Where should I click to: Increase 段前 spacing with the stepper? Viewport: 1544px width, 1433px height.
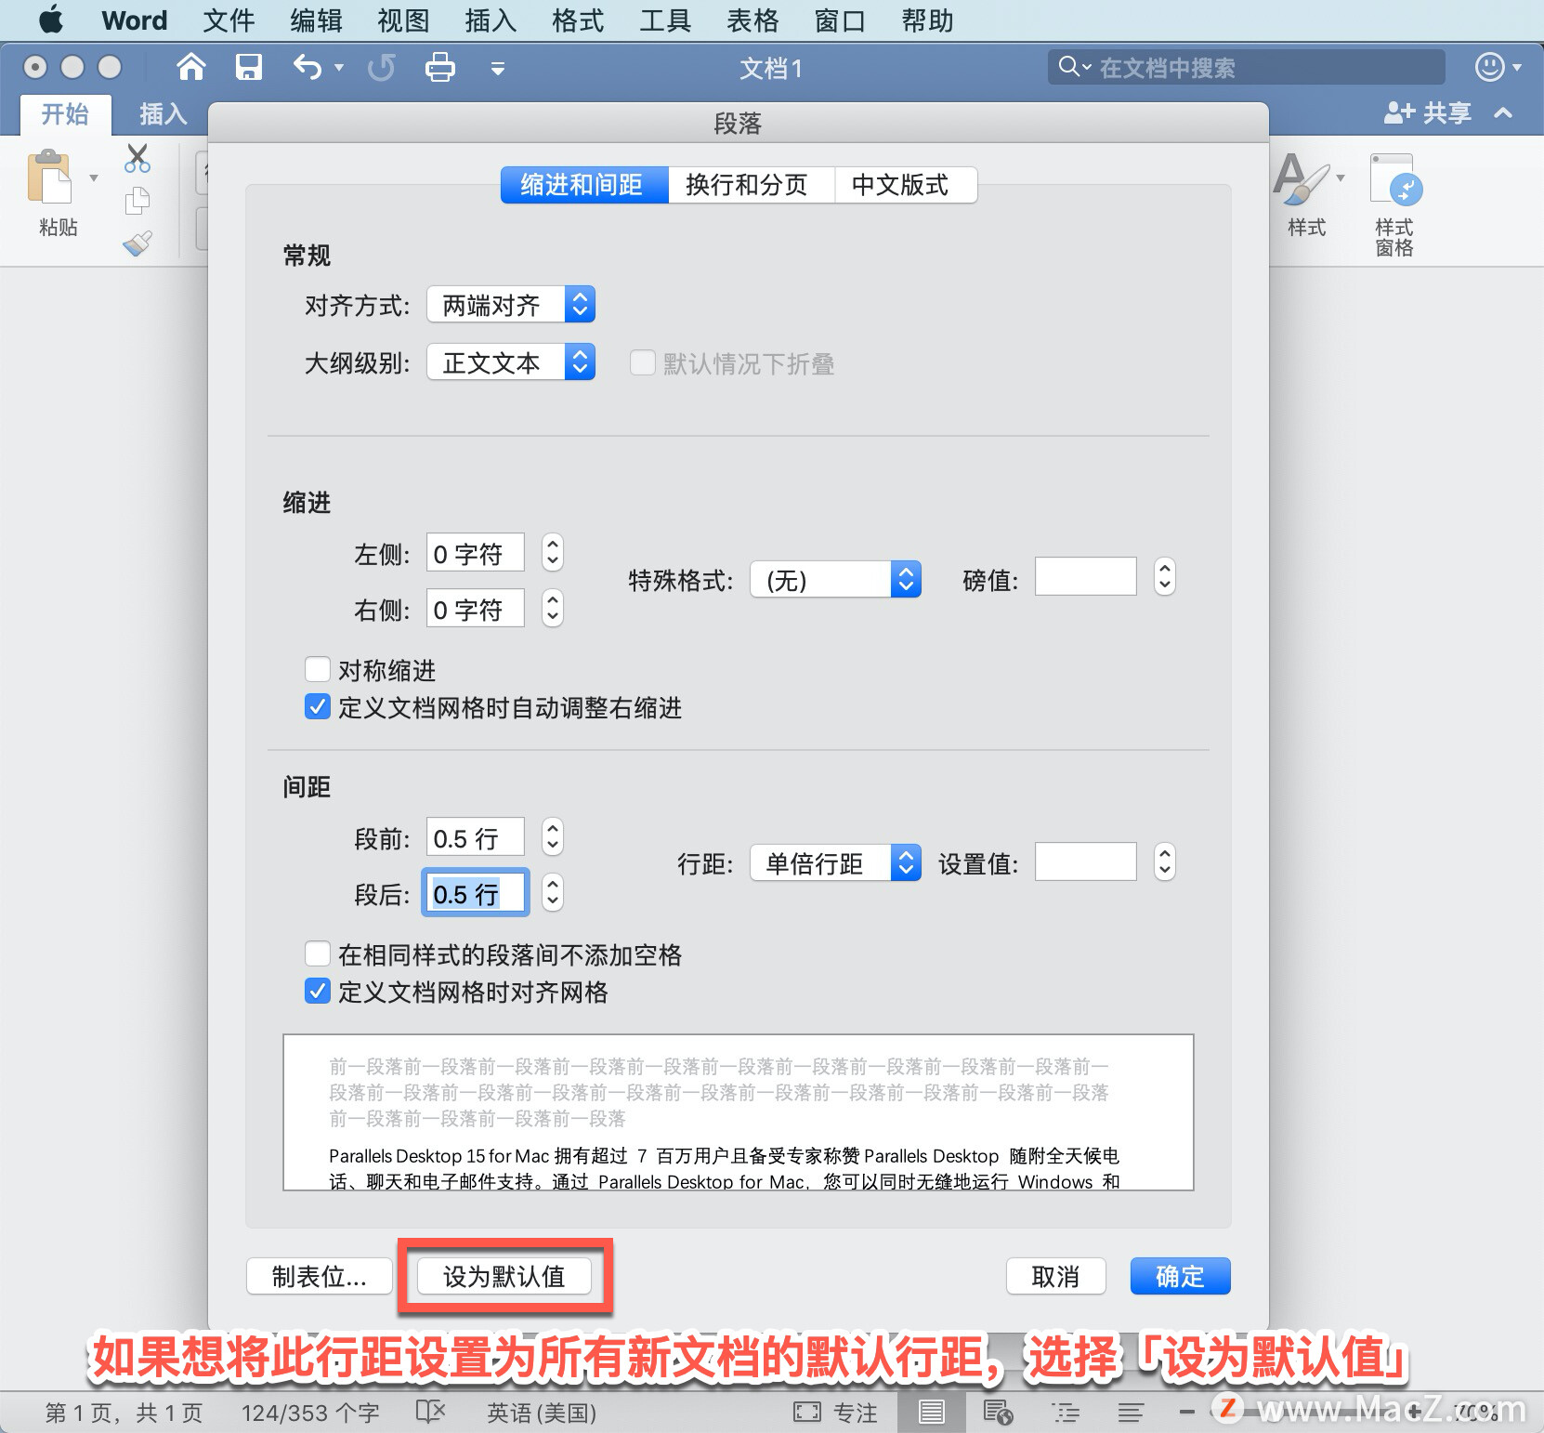click(551, 829)
